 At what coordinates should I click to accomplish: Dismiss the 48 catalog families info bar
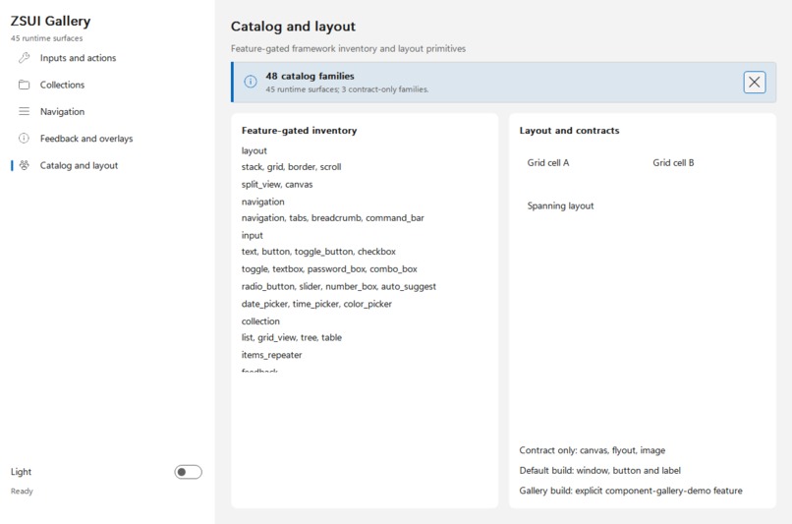pyautogui.click(x=754, y=82)
